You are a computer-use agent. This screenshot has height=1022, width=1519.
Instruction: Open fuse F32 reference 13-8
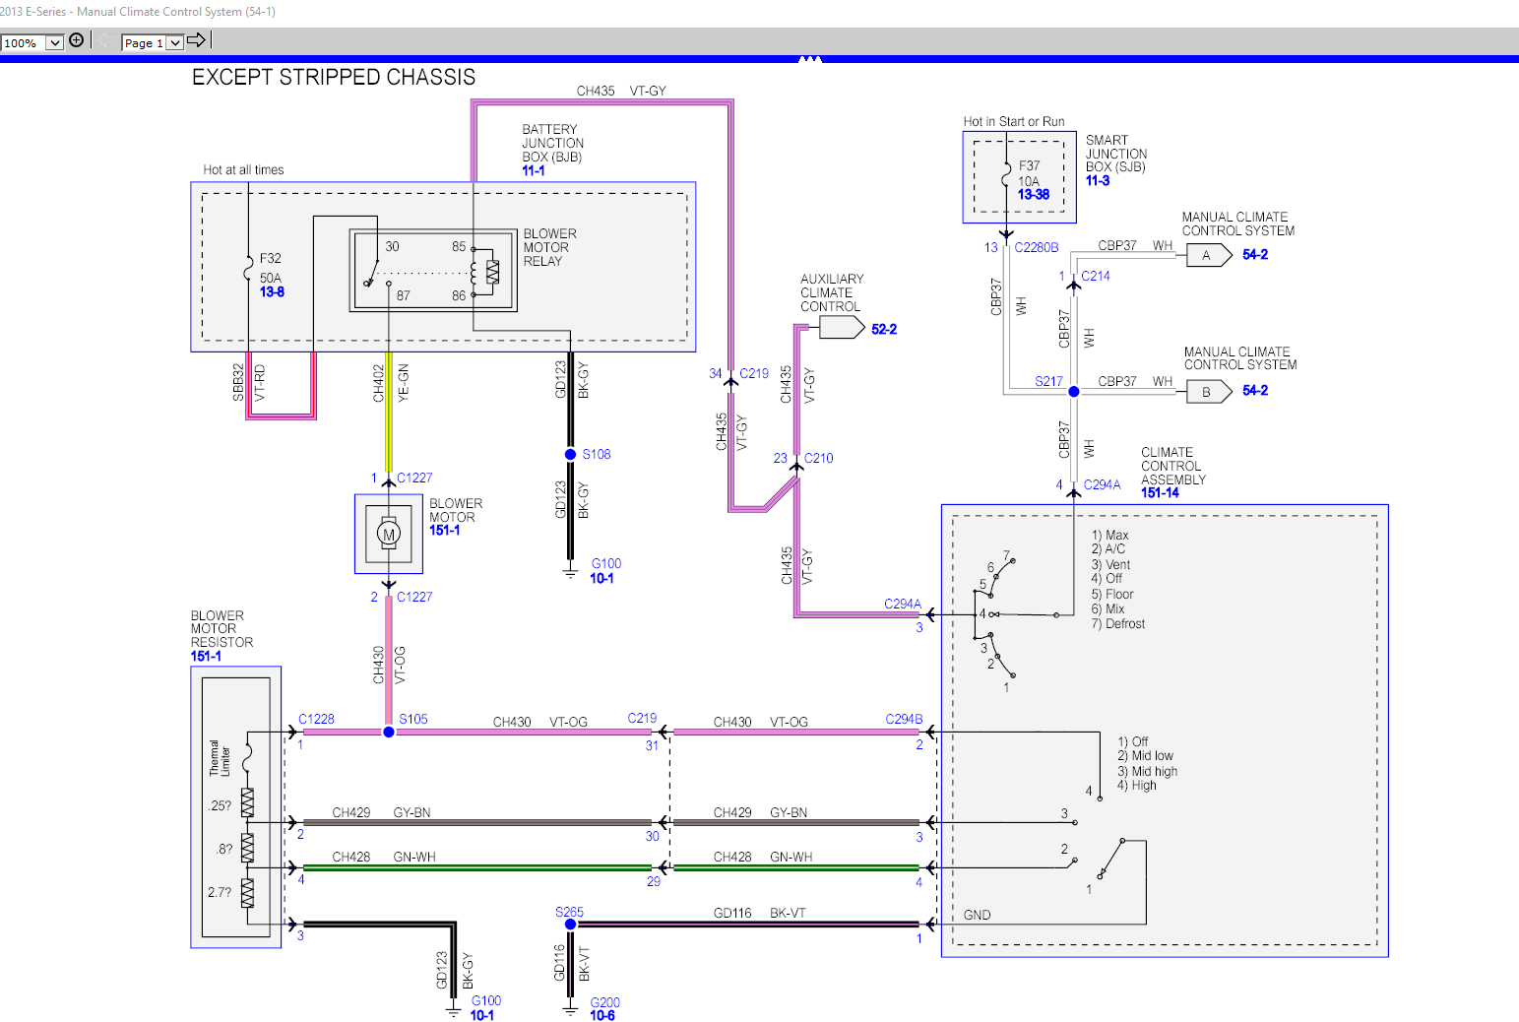(x=270, y=292)
